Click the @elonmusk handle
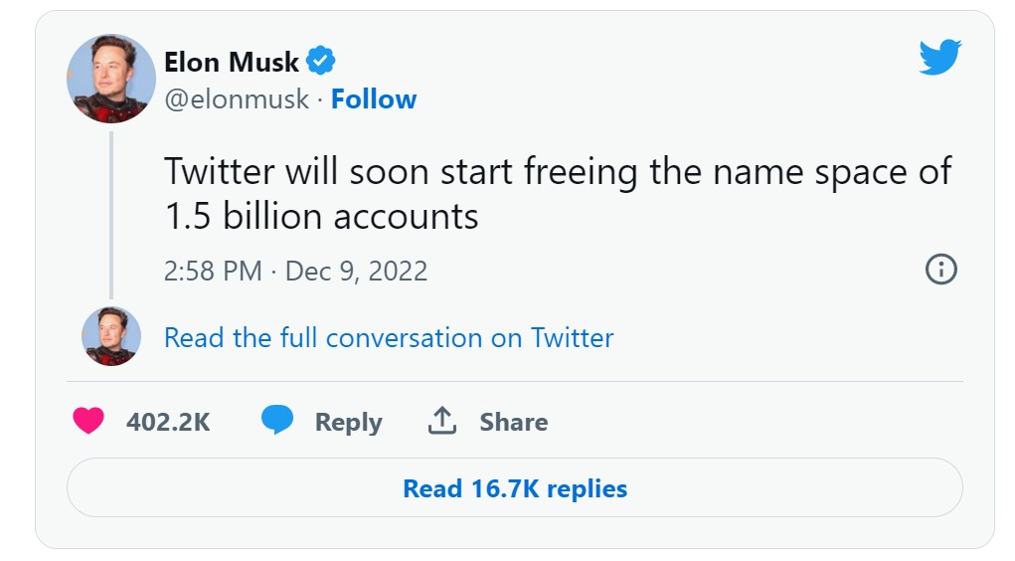The width and height of the screenshot is (1015, 561). tap(237, 99)
